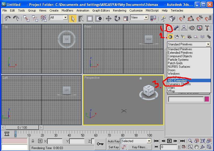Choose VRay from the list
The image size is (214, 151).
[x=189, y=91]
